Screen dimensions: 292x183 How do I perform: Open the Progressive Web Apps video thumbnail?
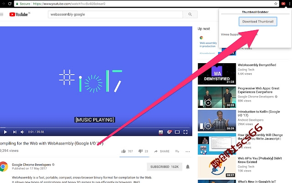217,97
